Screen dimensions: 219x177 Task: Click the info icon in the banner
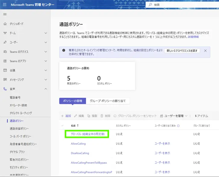[x=64, y=50]
